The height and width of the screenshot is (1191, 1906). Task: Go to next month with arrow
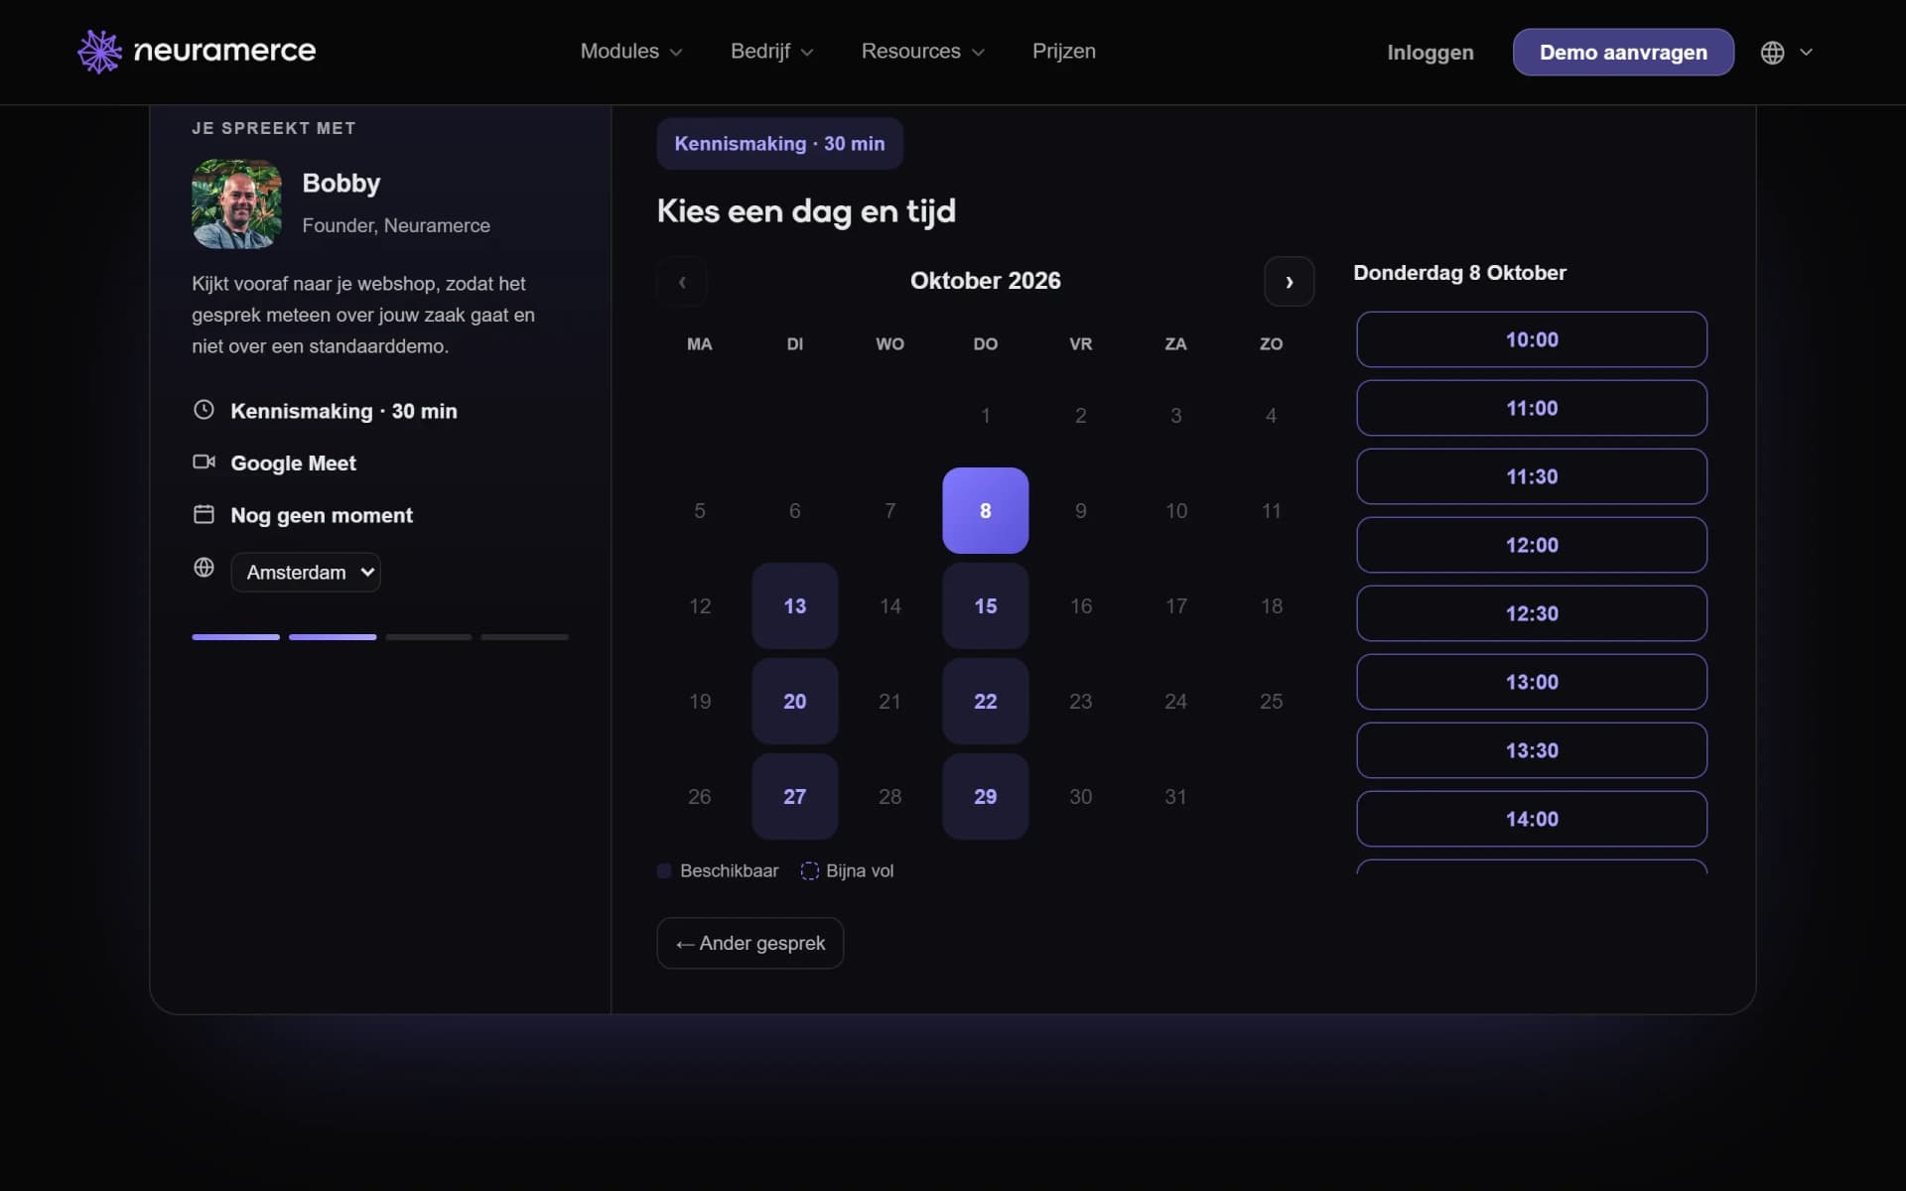click(1289, 282)
